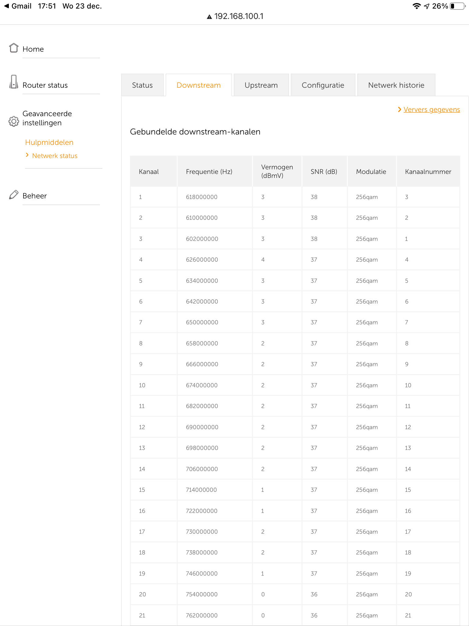This screenshot has width=469, height=626.
Task: Tap the 192.168.100.1 address bar
Action: click(238, 16)
